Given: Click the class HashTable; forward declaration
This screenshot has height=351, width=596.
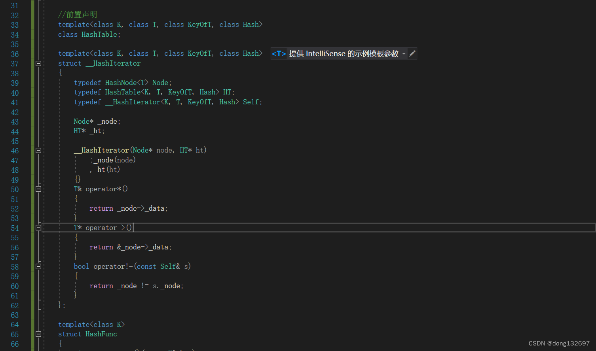Looking at the screenshot, I should [89, 34].
